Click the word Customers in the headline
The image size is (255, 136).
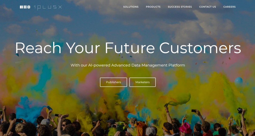[200, 48]
